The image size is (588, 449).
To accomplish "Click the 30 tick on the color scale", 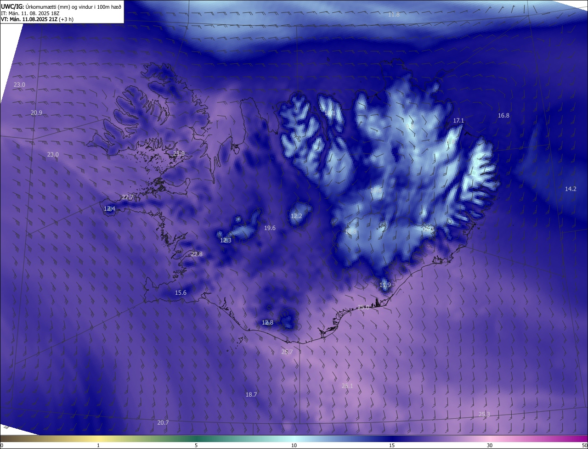I will coord(490,445).
